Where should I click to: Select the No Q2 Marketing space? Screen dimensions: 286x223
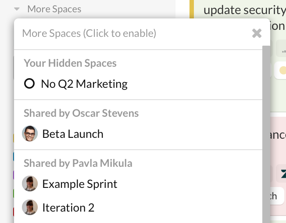point(84,84)
